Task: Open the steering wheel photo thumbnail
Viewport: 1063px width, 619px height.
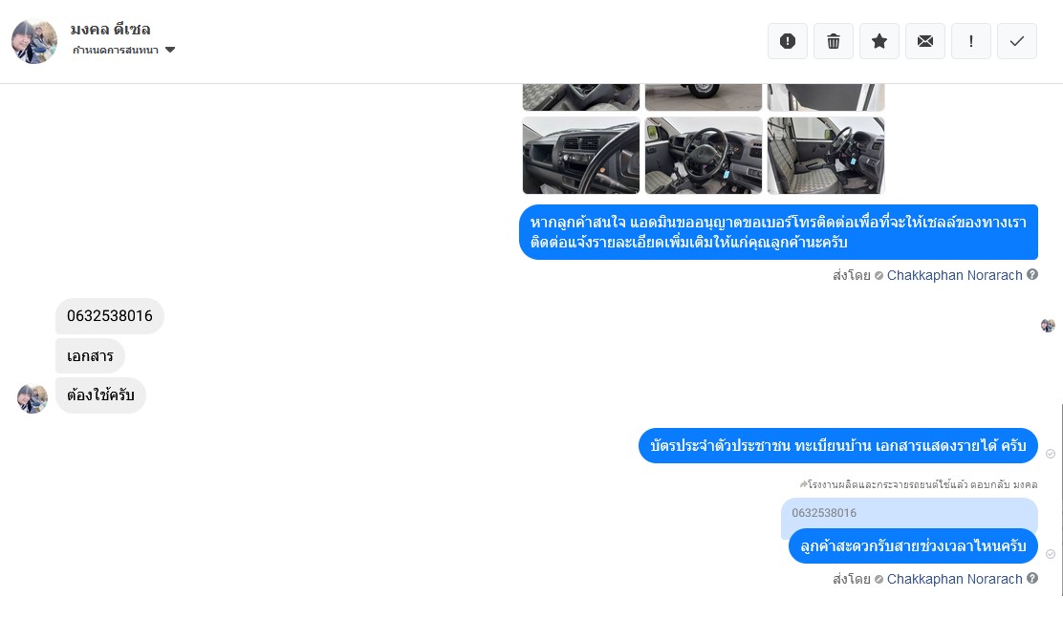Action: (x=703, y=156)
